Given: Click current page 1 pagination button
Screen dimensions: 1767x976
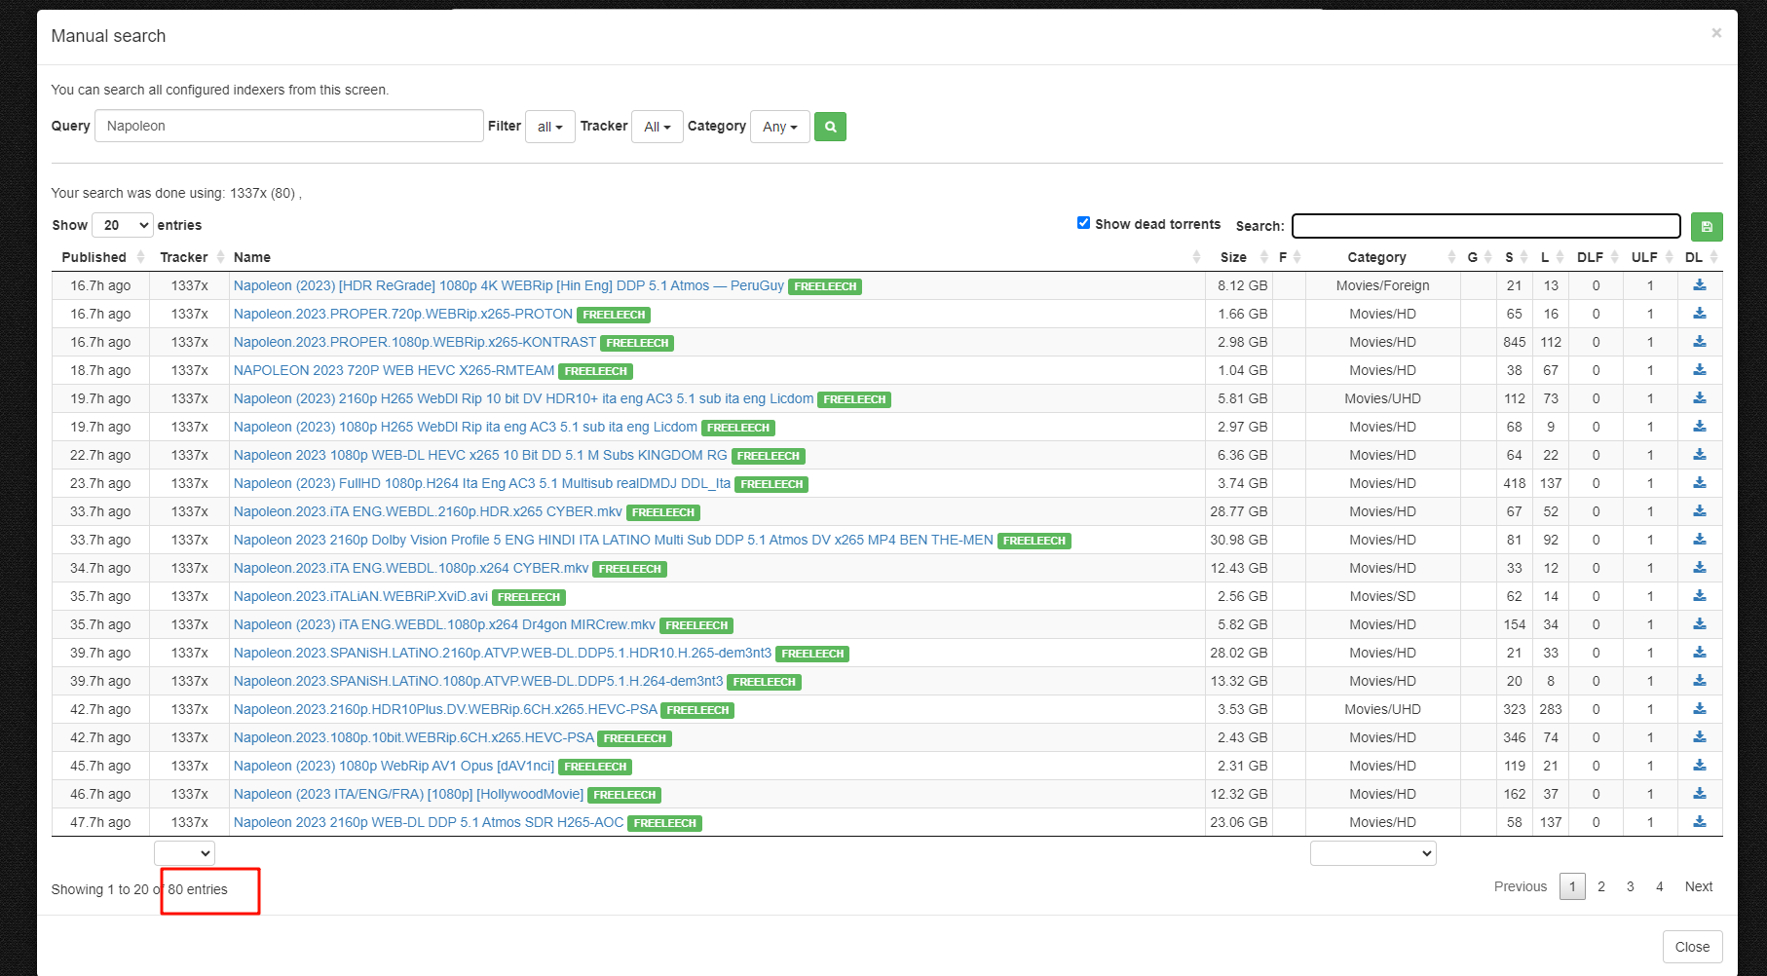Looking at the screenshot, I should (1572, 886).
